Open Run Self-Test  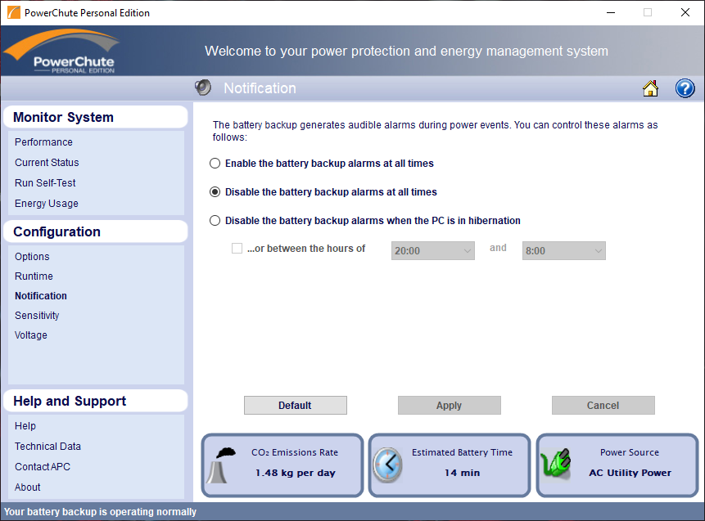45,182
